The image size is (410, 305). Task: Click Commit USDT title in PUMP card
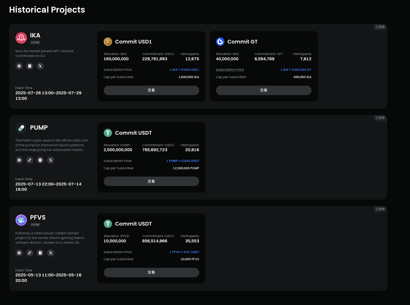tap(133, 133)
